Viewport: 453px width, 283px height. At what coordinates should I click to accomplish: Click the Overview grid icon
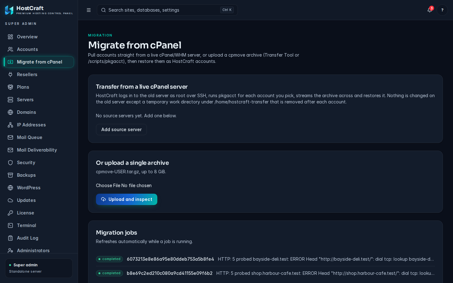pyautogui.click(x=10, y=37)
